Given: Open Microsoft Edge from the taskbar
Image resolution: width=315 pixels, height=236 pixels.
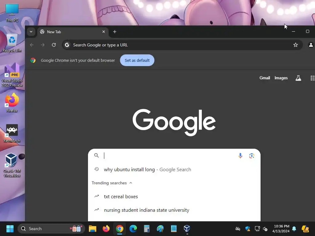Looking at the screenshot, I should 133,229.
